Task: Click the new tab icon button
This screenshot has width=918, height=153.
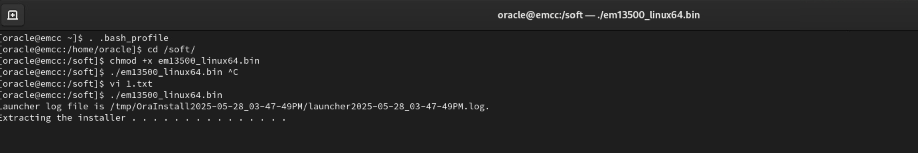Action: pyautogui.click(x=12, y=15)
